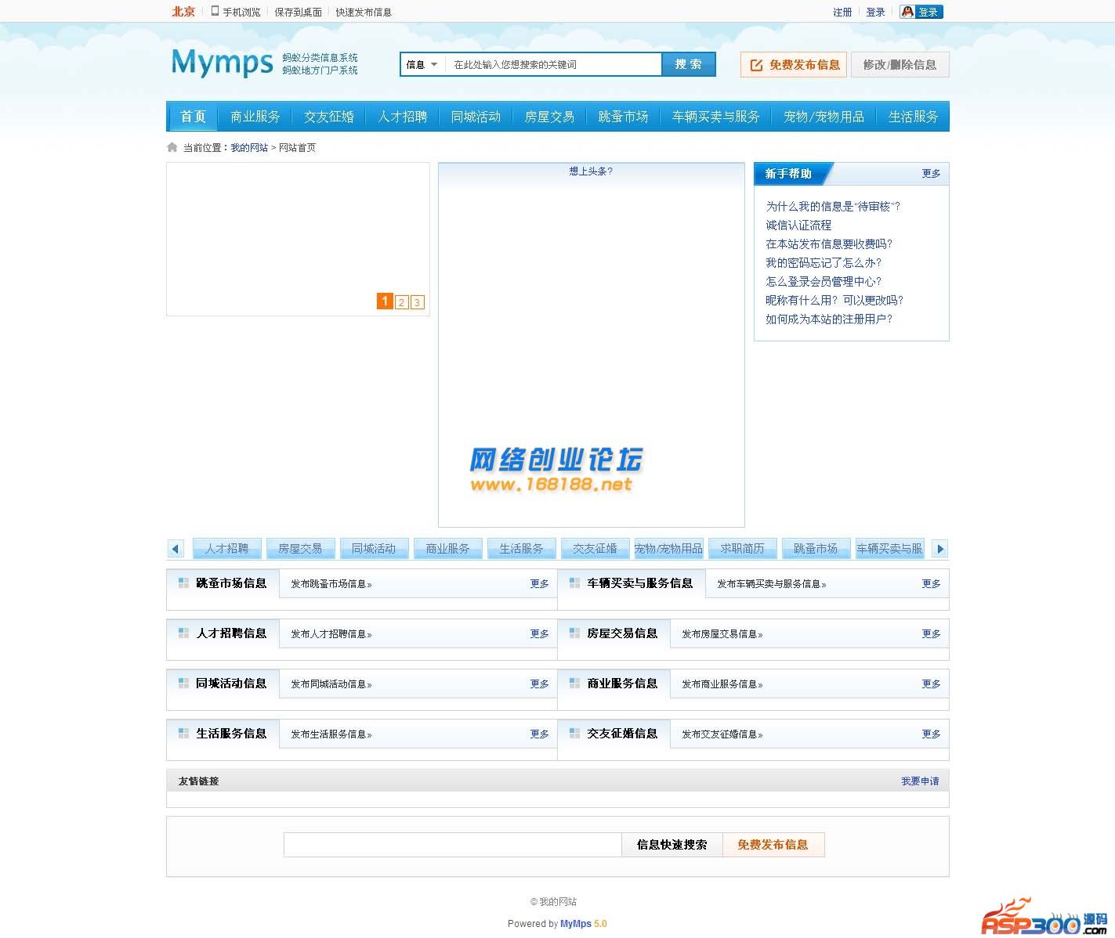Click the MyMps link in footer

point(576,923)
